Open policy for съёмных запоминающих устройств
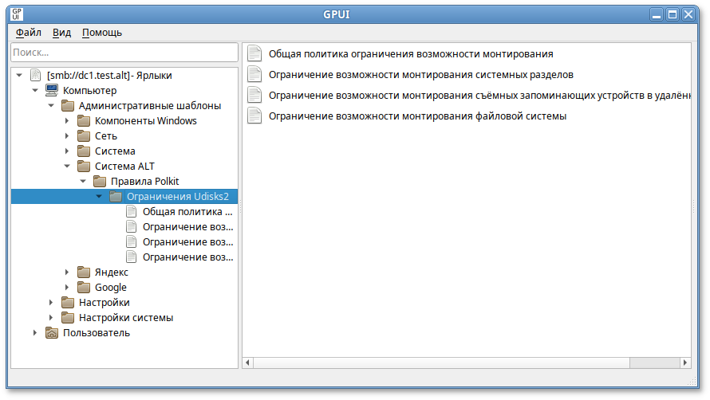Screen dimensions: 710x400 click(479, 96)
